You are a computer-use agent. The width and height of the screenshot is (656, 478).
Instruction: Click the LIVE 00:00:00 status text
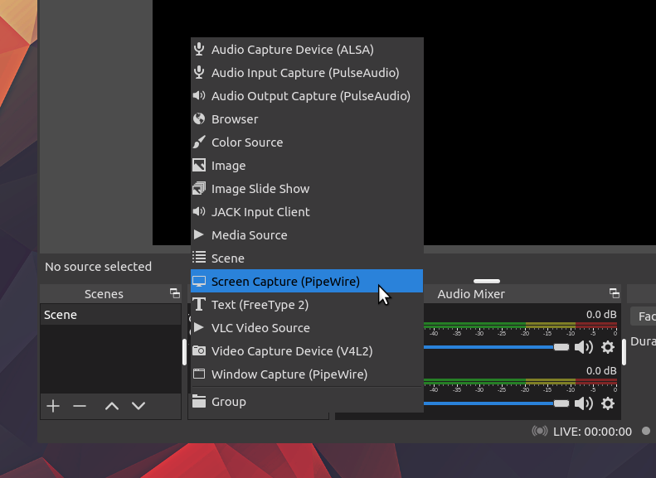(x=592, y=432)
